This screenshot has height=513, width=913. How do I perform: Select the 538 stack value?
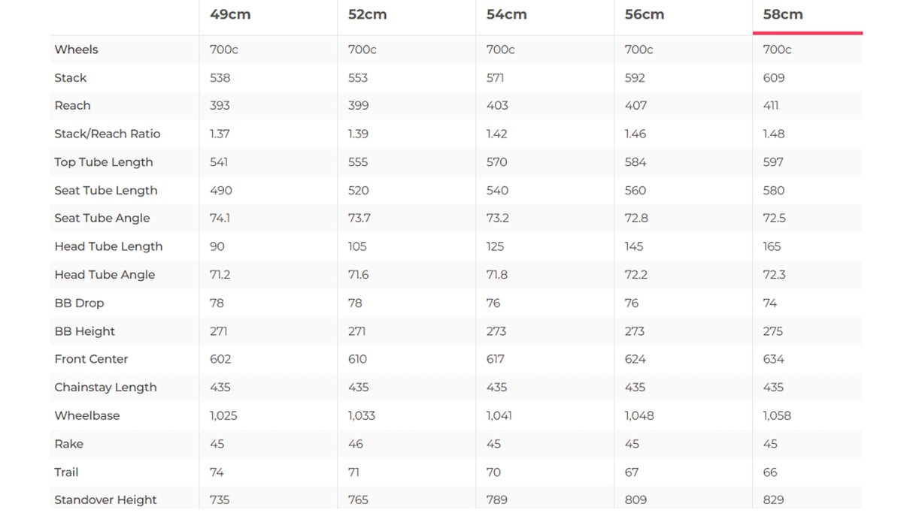click(220, 78)
